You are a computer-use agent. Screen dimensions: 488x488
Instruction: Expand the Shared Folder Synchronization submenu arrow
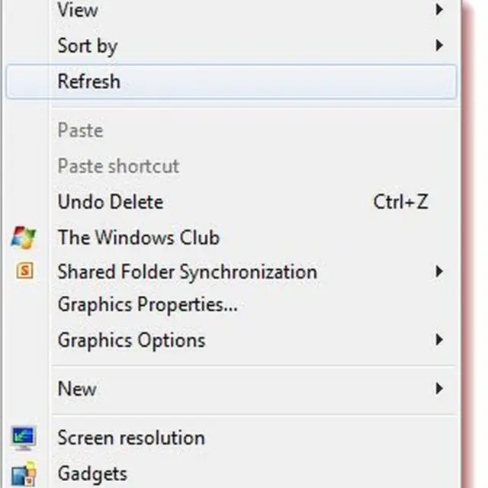click(439, 271)
